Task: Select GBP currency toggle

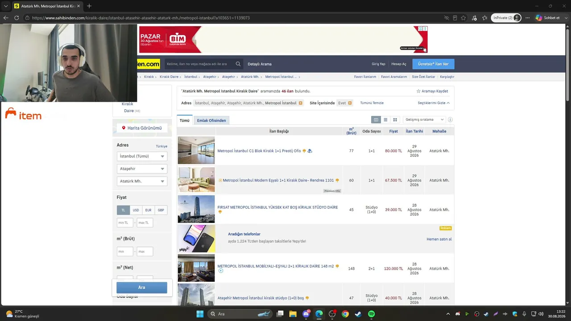Action: (161, 210)
